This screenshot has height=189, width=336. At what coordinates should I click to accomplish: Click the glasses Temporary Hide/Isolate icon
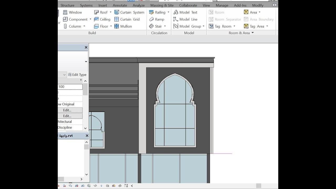[95, 186]
